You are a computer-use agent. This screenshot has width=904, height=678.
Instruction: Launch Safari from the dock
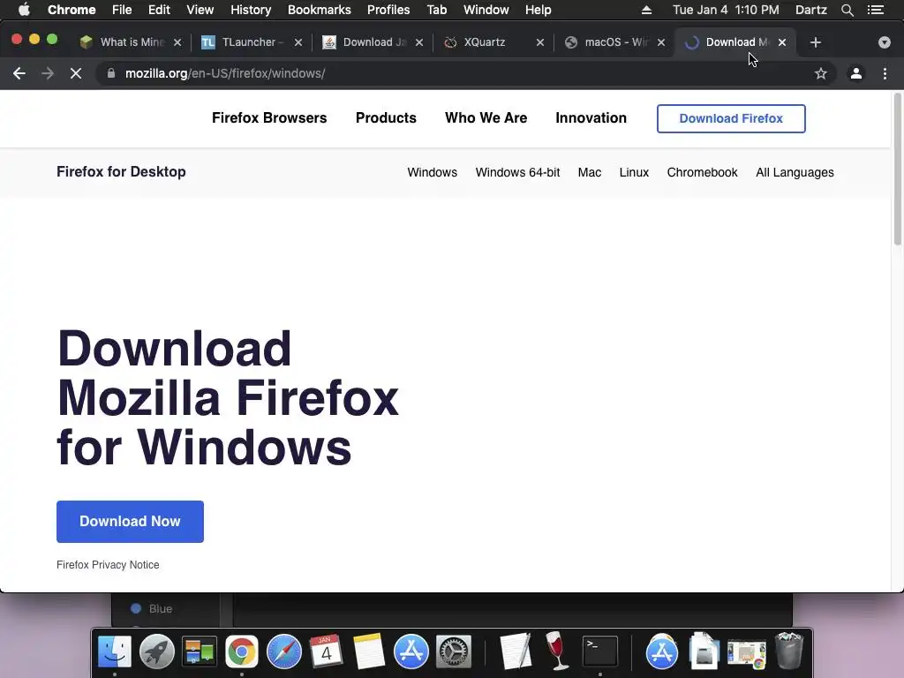[284, 652]
